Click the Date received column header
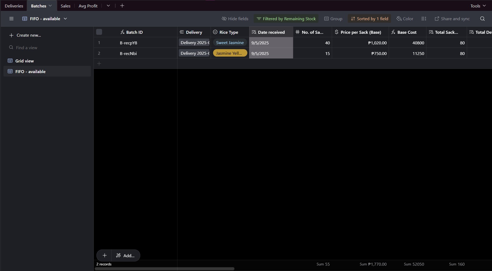Image resolution: width=492 pixels, height=271 pixels. click(x=271, y=32)
